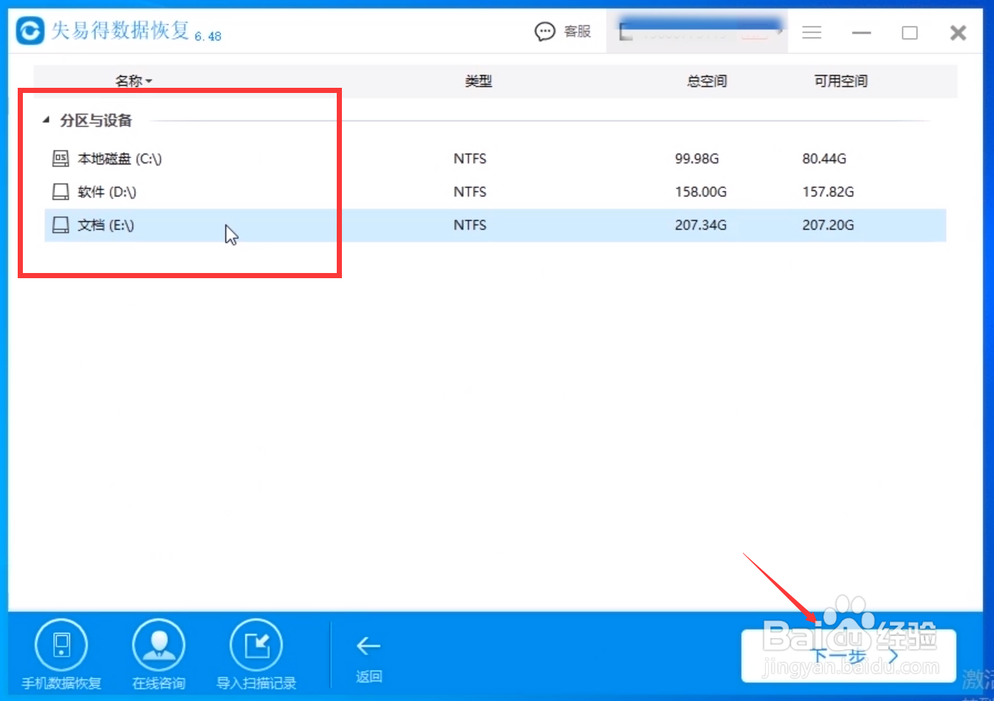
Task: Click the NTFS type in the D drive row
Action: click(x=470, y=192)
